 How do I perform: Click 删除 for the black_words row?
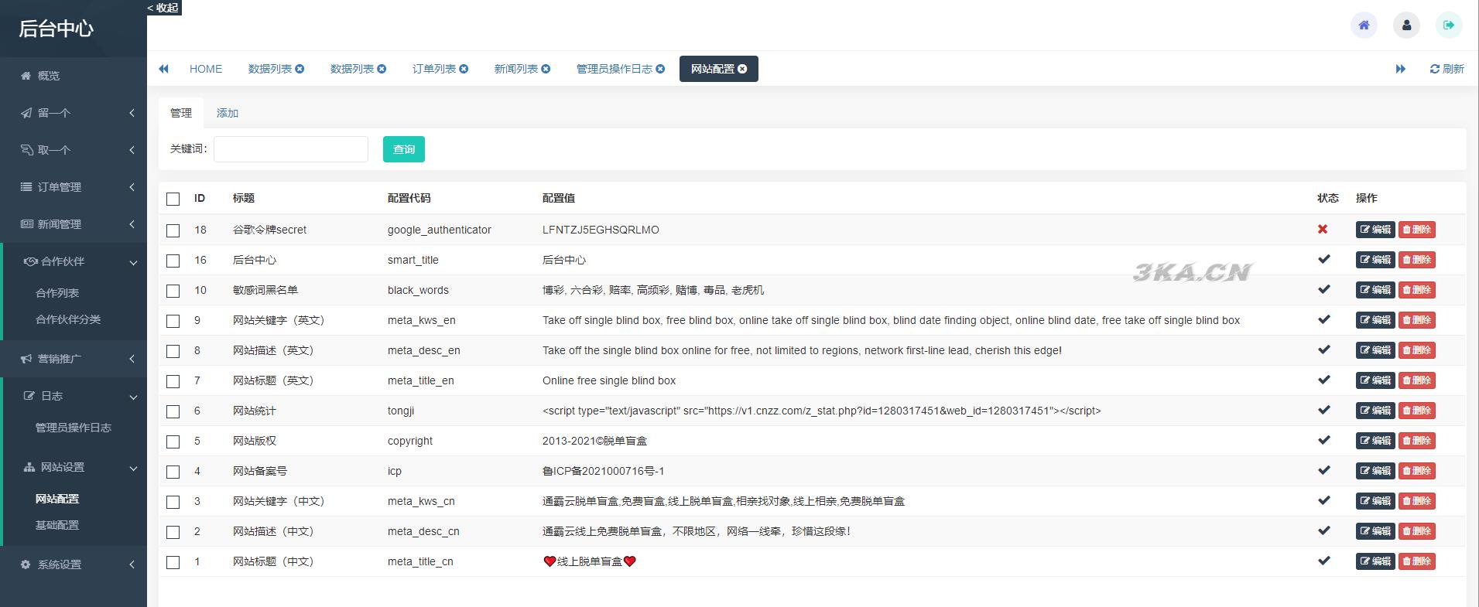point(1417,290)
